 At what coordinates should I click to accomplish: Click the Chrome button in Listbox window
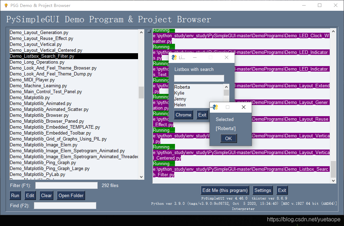click(x=183, y=115)
